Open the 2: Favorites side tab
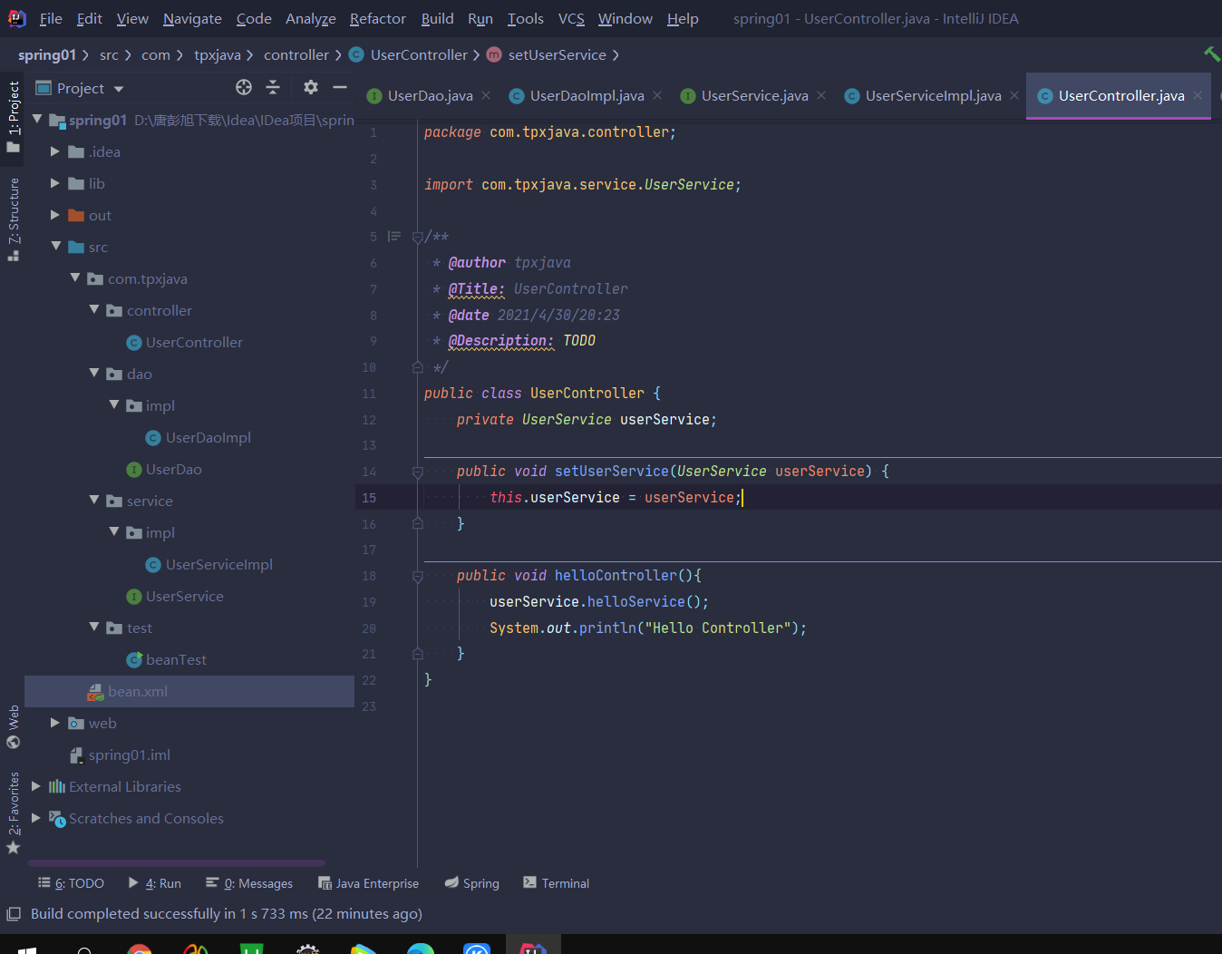Screen dimensions: 1222x954 tap(13, 813)
